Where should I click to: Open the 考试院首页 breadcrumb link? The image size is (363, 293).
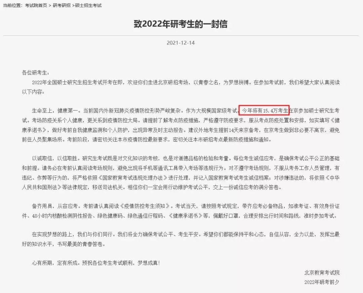[x=36, y=5]
